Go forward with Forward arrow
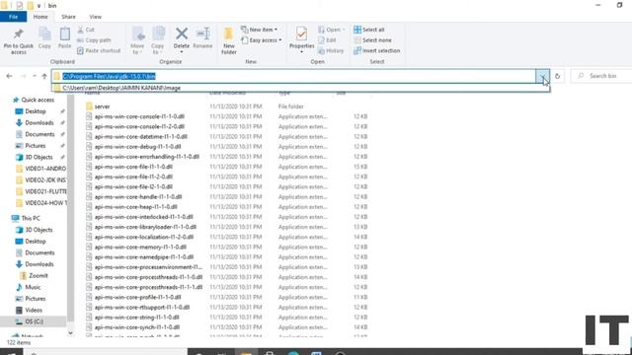Image resolution: width=632 pixels, height=355 pixels. tap(23, 76)
